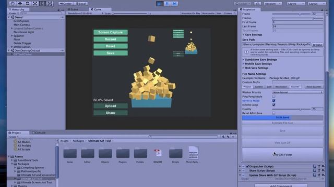Click Browse button for save path
This screenshot has width=334, height=187.
pos(317,45)
